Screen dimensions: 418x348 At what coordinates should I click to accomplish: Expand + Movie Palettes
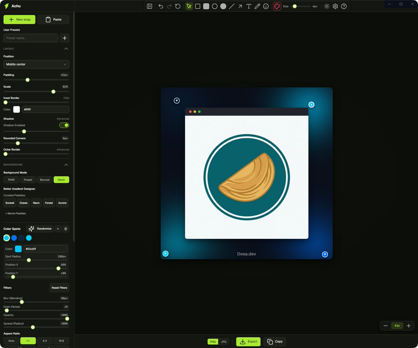[x=16, y=213]
